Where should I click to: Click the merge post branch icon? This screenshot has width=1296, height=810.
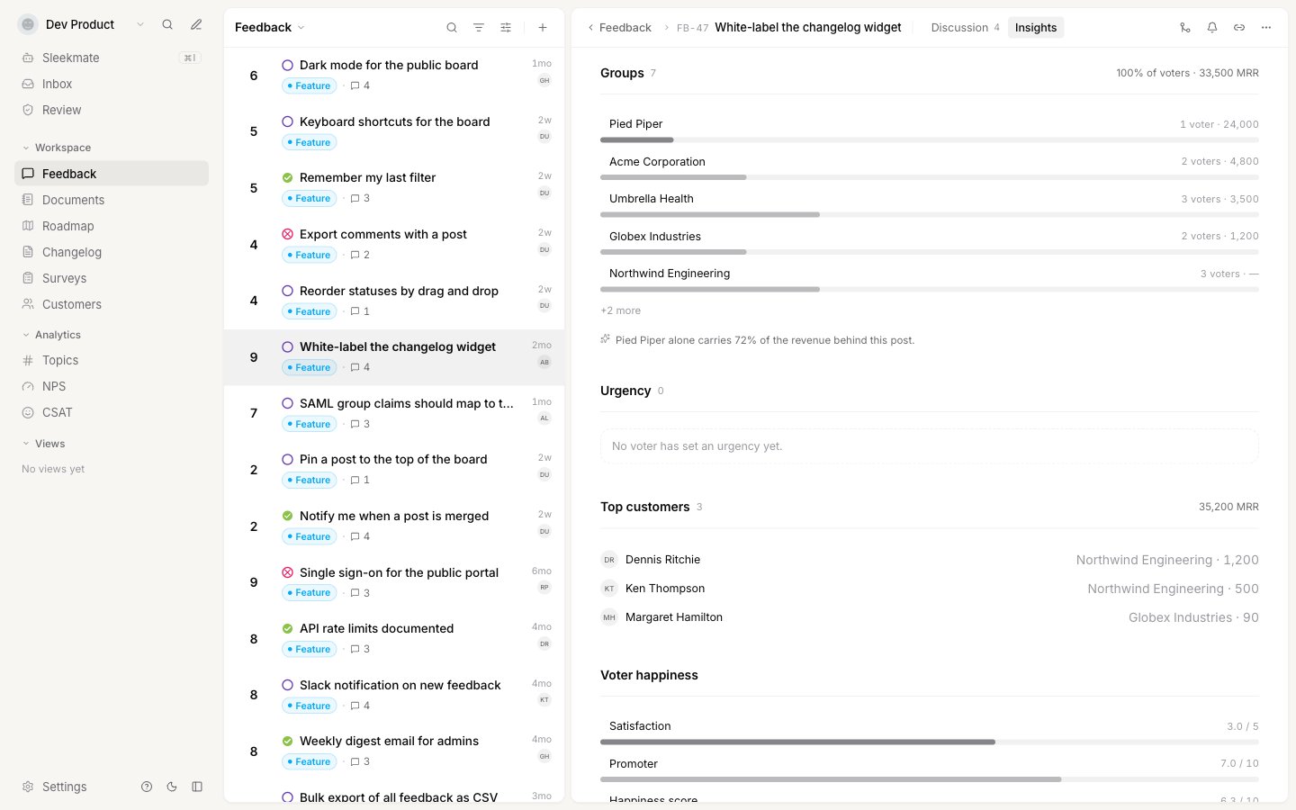point(1185,28)
